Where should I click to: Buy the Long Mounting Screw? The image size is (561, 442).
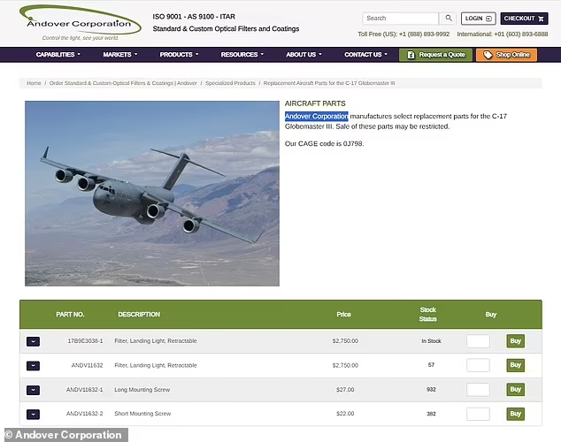point(516,390)
